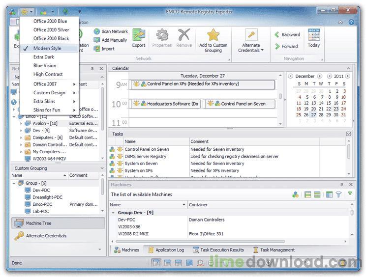Select the checked Modern Style skin
This screenshot has height=277, width=366.
pos(48,48)
